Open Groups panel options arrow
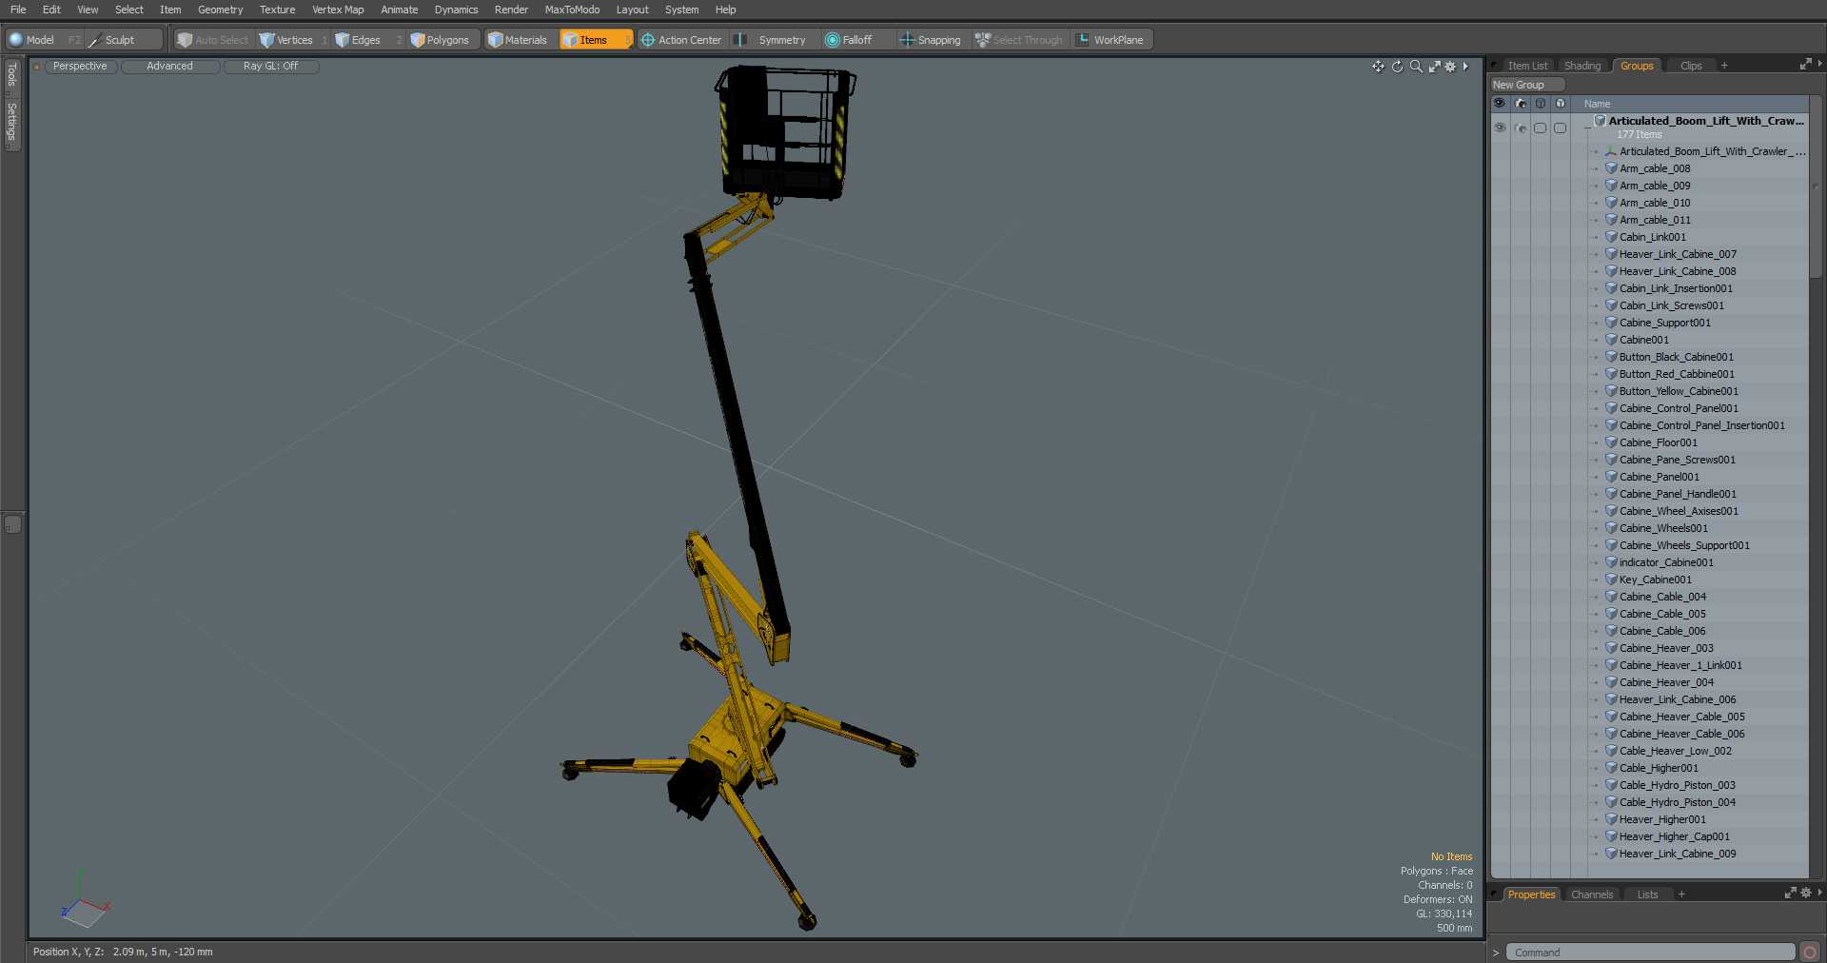1827x963 pixels. coord(1819,64)
